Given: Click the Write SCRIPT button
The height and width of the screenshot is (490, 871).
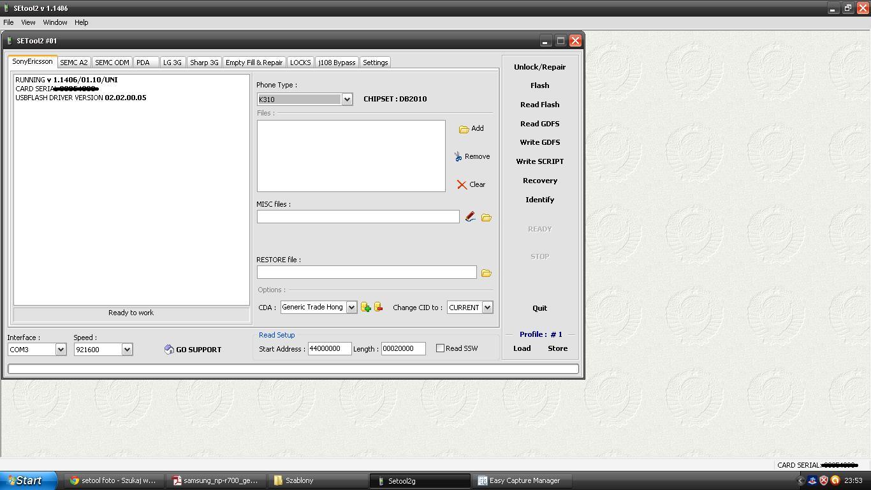Looking at the screenshot, I should [540, 161].
